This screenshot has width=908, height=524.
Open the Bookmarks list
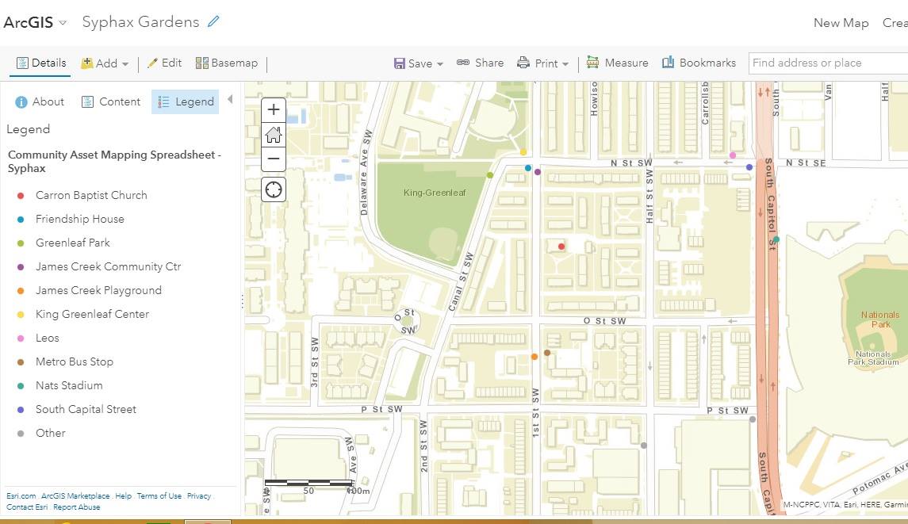(x=699, y=63)
